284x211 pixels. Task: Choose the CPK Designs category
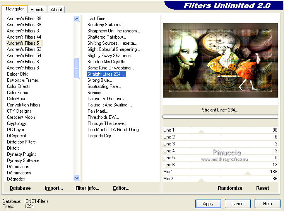point(19,111)
